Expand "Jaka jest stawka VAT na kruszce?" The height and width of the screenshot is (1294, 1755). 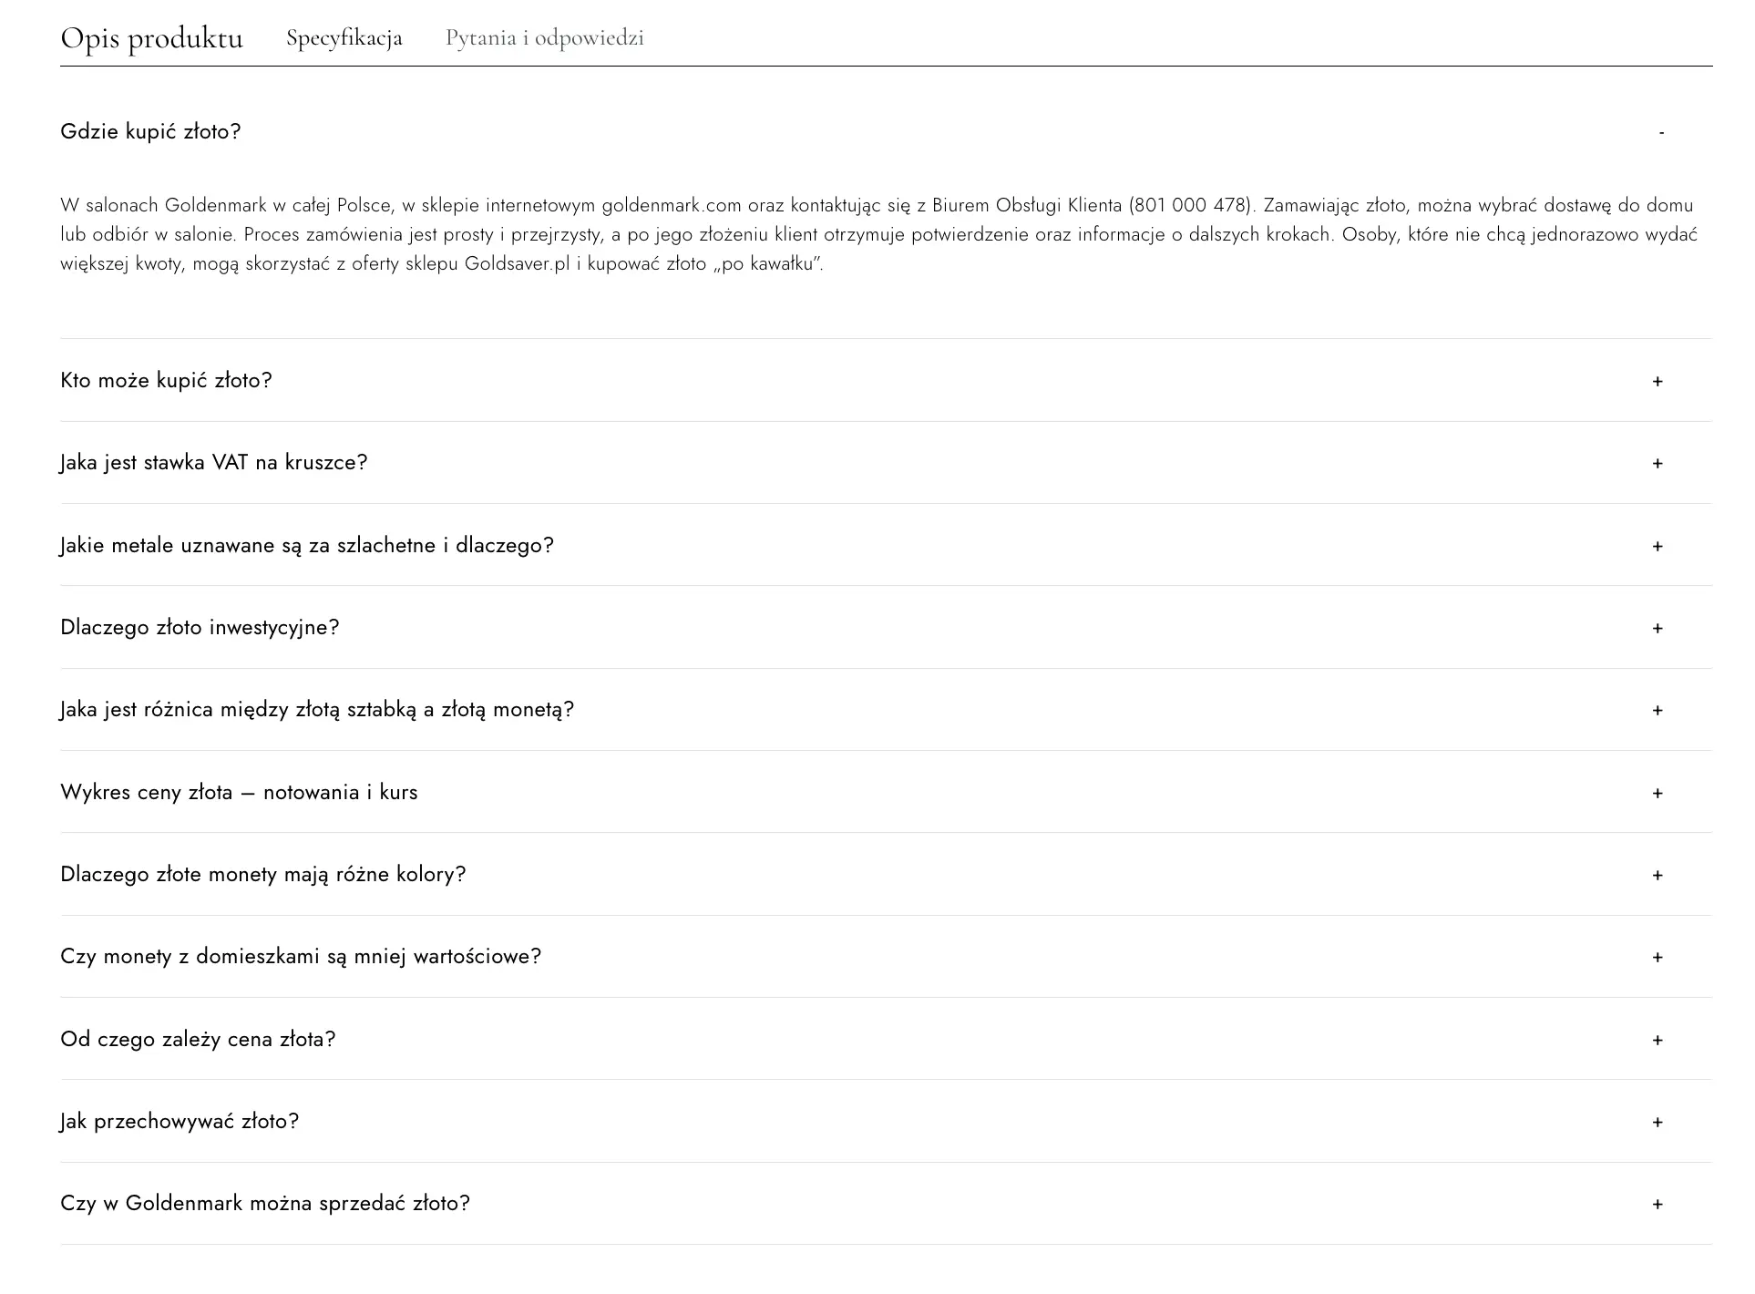click(1657, 463)
